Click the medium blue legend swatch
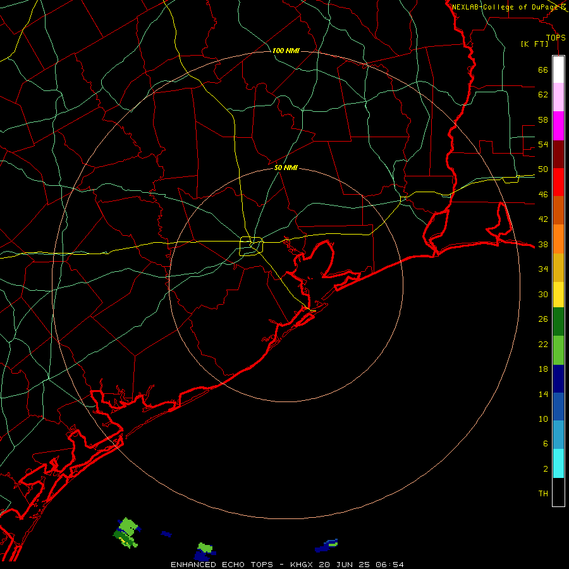Viewport: 569px width, 569px height. (x=558, y=407)
